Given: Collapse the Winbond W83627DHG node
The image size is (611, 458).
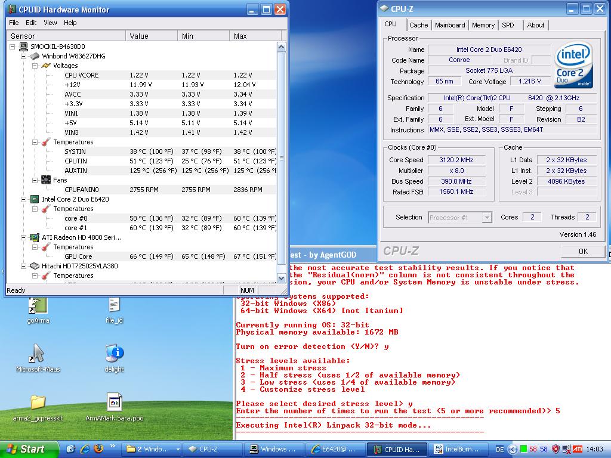Looking at the screenshot, I should tap(23, 56).
